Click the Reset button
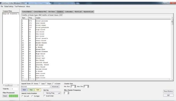The width and height of the screenshot is (176, 101). (5, 96)
